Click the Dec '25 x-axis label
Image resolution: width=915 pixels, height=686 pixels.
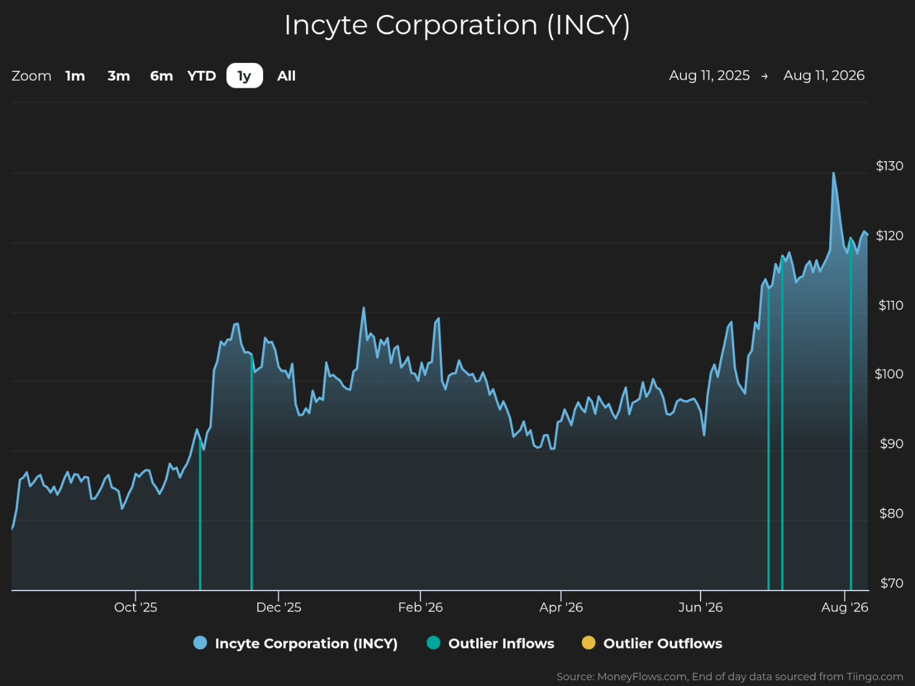click(x=279, y=607)
